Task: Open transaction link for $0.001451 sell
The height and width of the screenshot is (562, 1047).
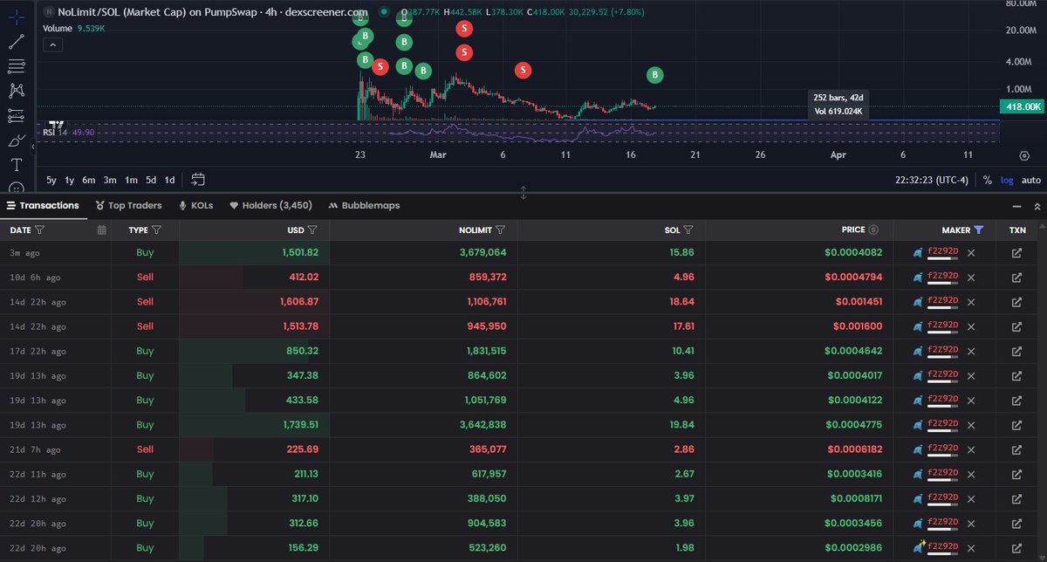Action: tap(1016, 302)
